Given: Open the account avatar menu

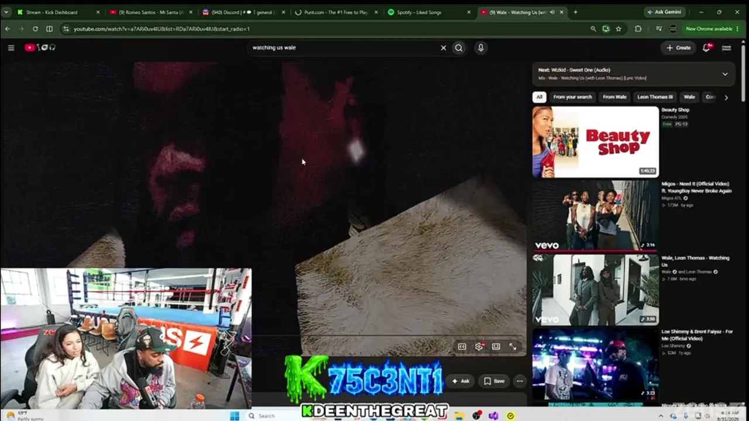Looking at the screenshot, I should coord(727,48).
